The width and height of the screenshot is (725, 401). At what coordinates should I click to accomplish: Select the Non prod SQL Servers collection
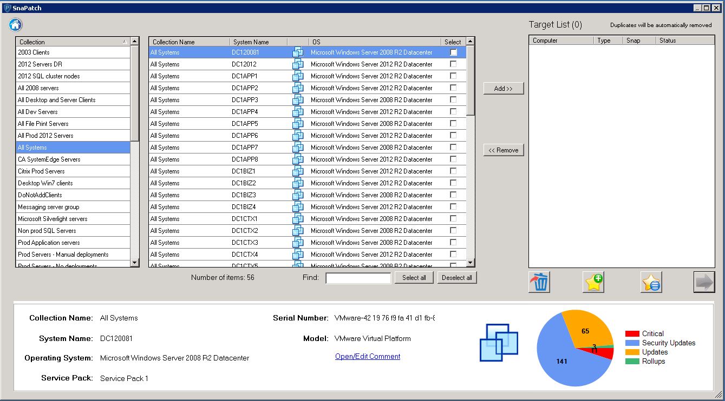point(73,231)
